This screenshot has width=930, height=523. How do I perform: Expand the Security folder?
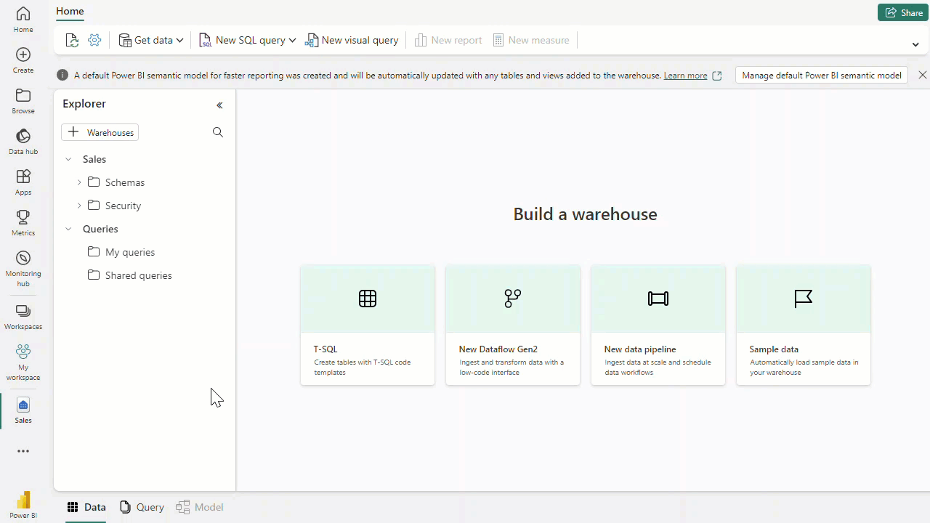[79, 206]
